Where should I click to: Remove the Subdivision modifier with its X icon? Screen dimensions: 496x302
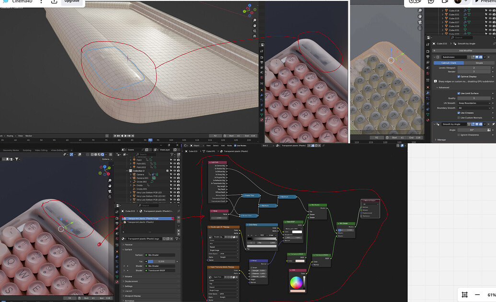tap(489, 57)
